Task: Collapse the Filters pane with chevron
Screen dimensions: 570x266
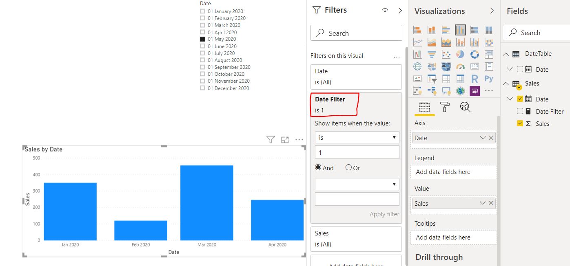Action: (400, 11)
